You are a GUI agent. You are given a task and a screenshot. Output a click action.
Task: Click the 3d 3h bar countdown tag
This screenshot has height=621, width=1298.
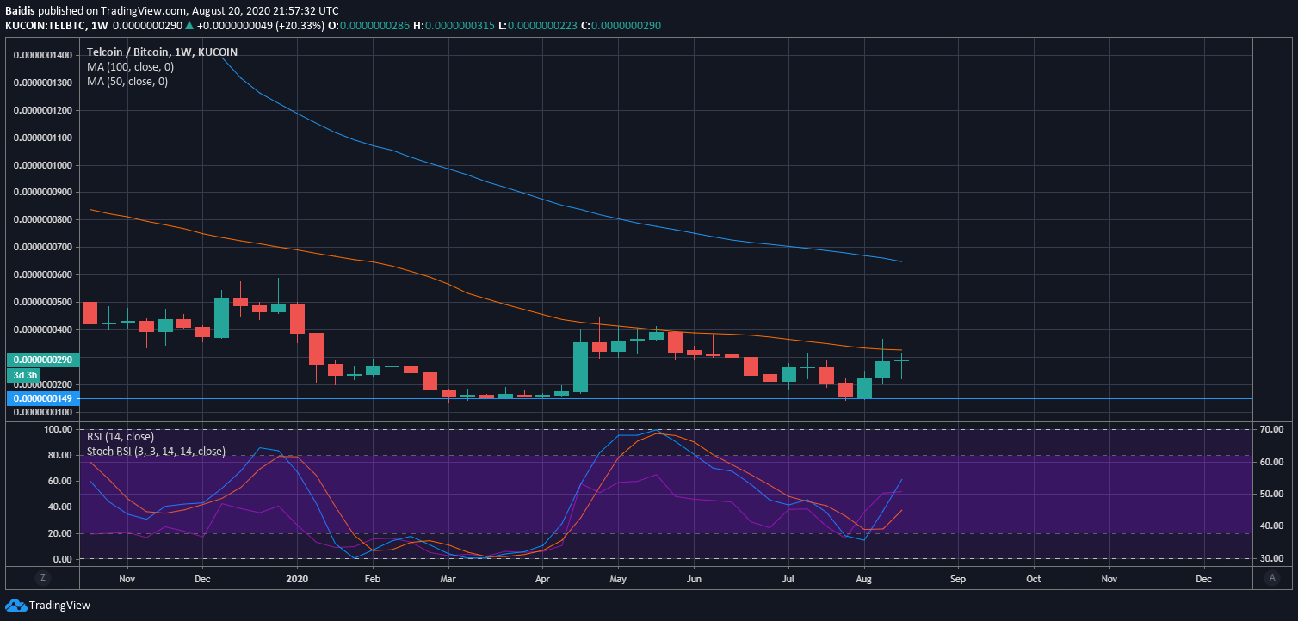[x=23, y=376]
